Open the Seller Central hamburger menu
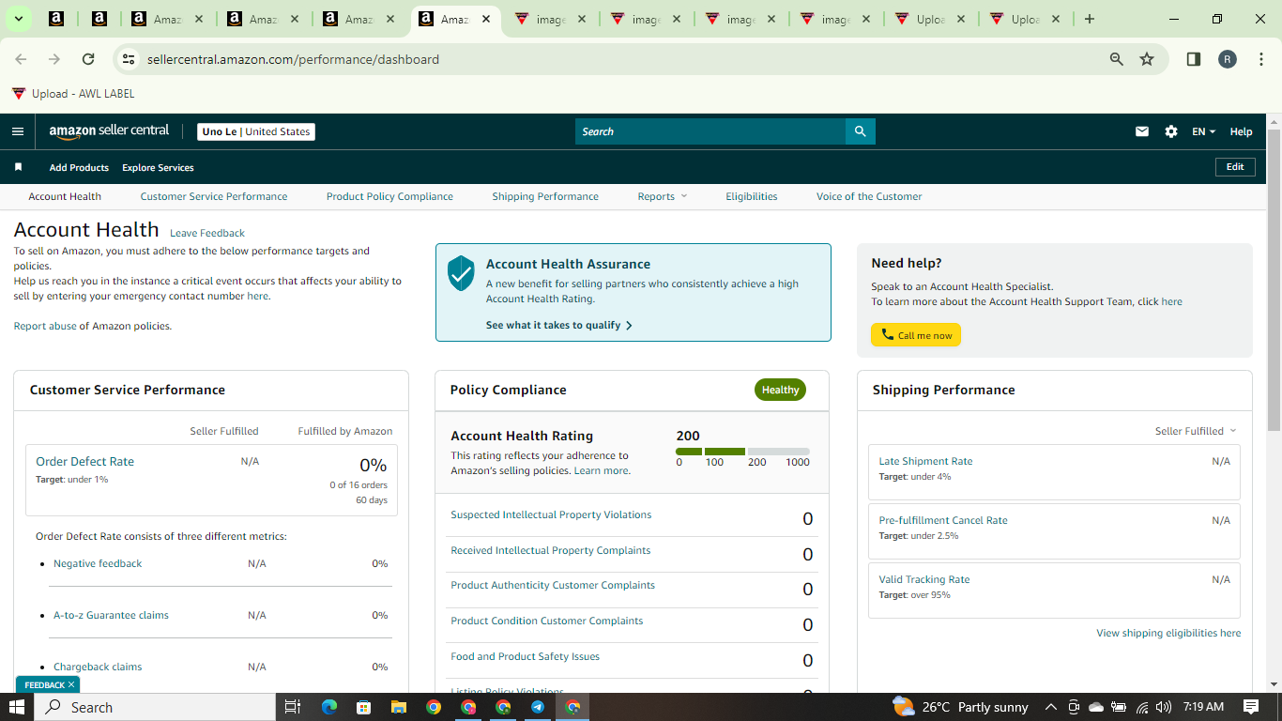1282x721 pixels. [18, 131]
